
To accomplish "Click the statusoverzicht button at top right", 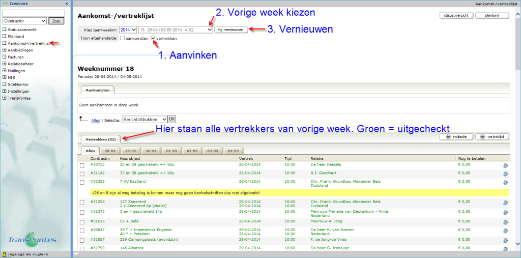I will click(455, 16).
